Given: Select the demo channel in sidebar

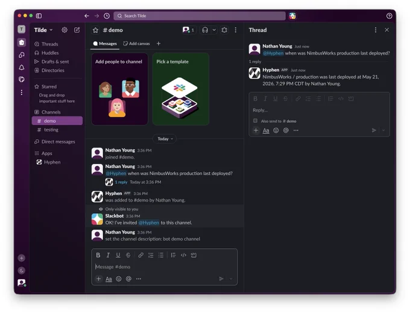Looking at the screenshot, I should coord(57,121).
